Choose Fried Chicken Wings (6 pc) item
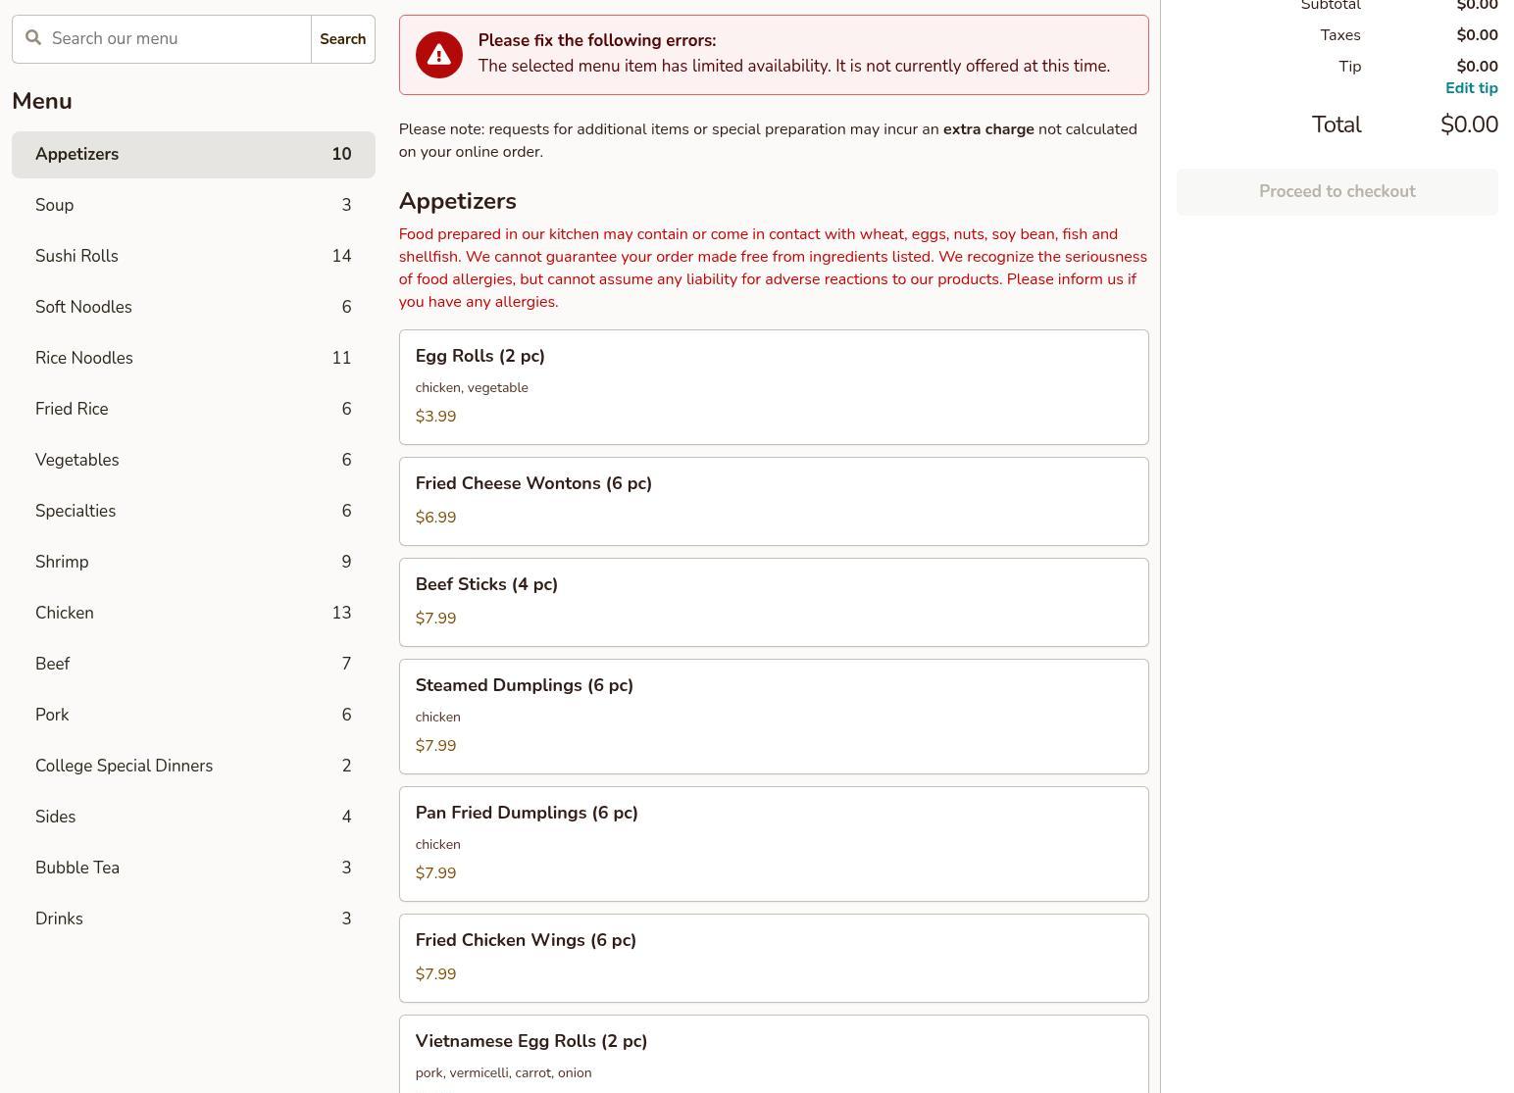Image resolution: width=1514 pixels, height=1093 pixels. pyautogui.click(x=773, y=958)
